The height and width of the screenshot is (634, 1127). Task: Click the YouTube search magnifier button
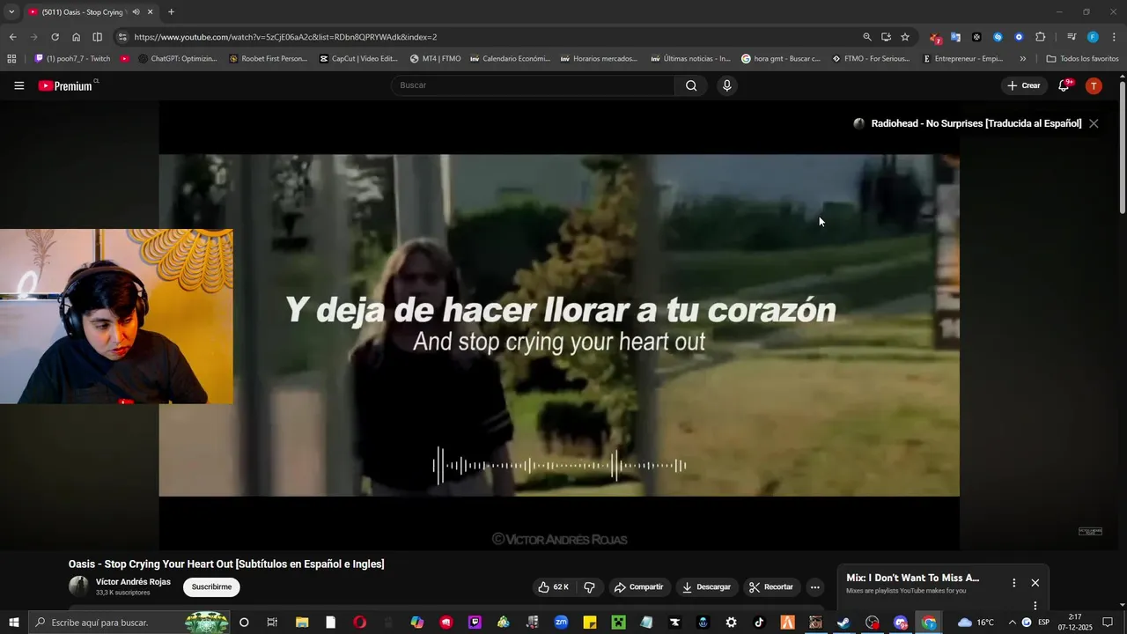[x=691, y=85]
